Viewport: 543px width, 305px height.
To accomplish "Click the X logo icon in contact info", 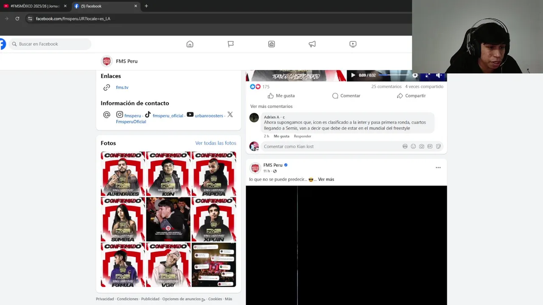I will point(230,114).
